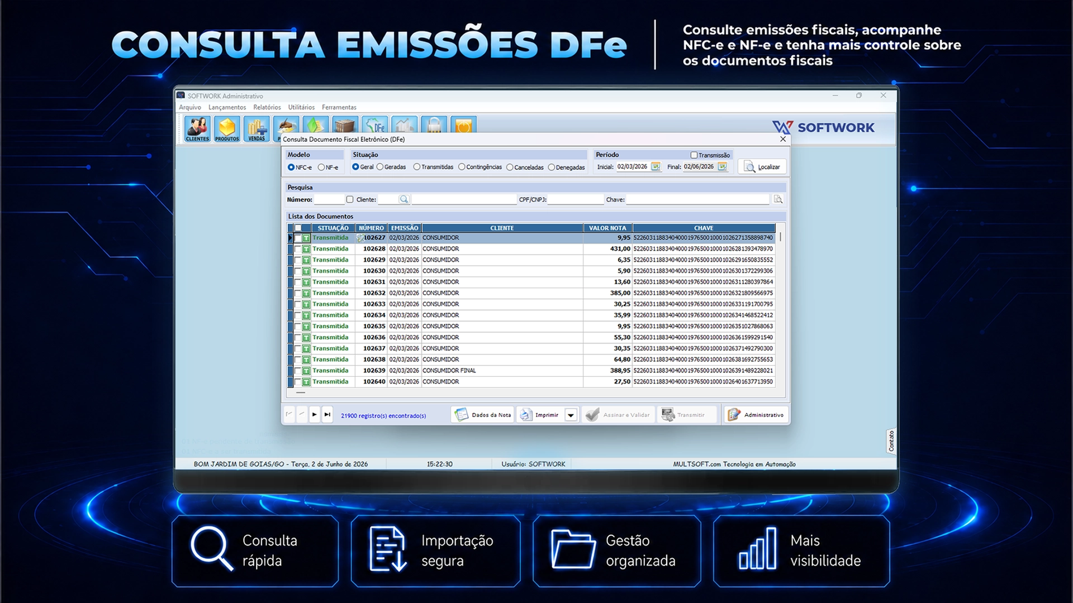The image size is (1073, 603).
Task: Click green T status icon of note 102633
Action: tap(306, 304)
